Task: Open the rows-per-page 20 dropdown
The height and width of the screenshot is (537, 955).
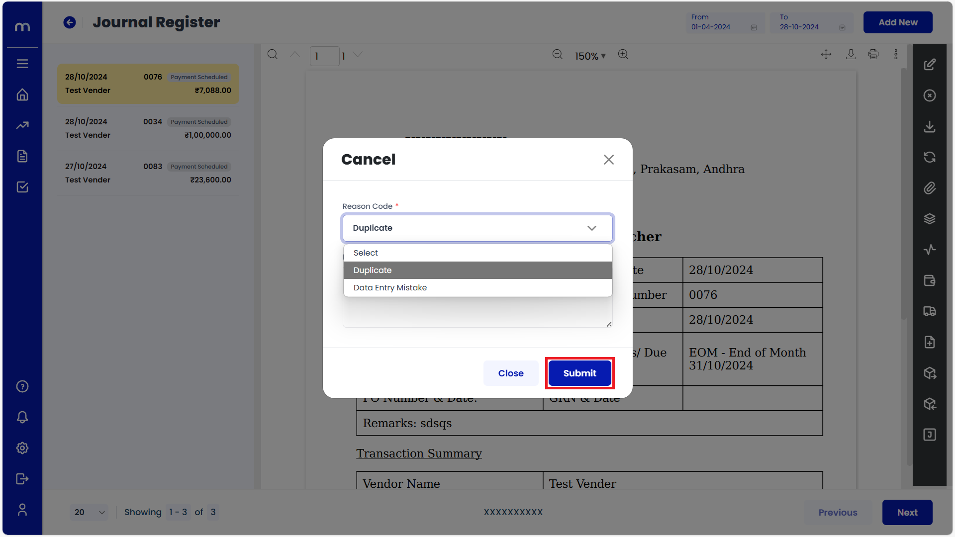Action: click(89, 512)
